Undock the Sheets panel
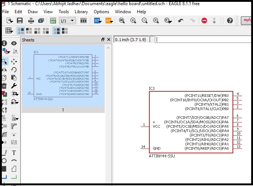 pos(103,40)
